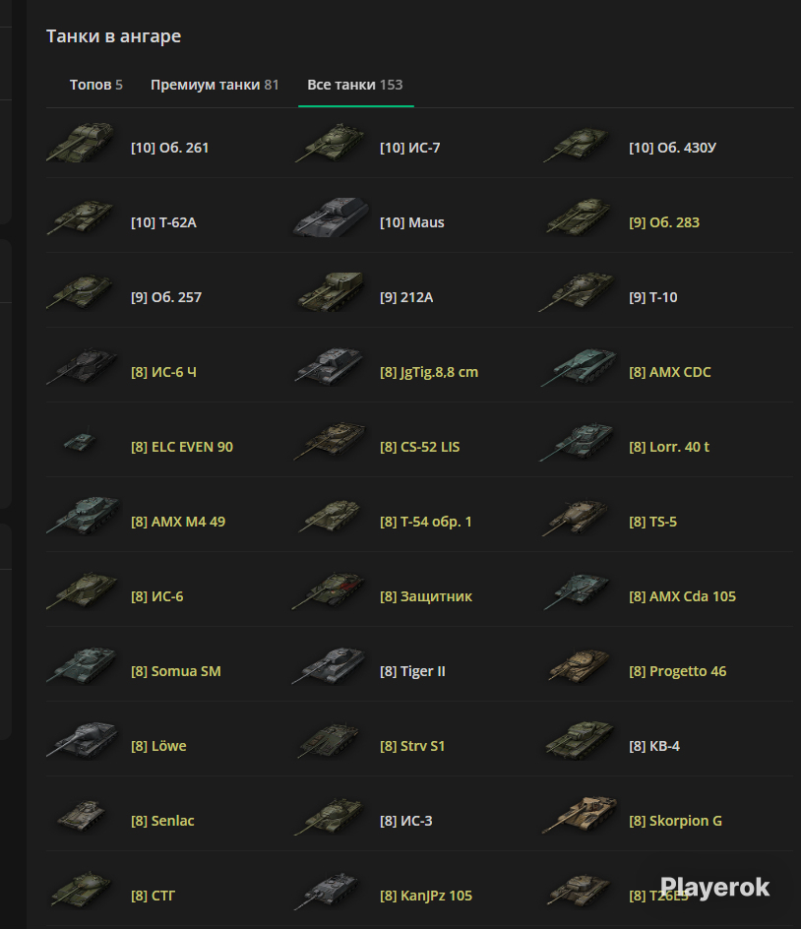Viewport: 801px width, 929px height.
Task: Click the AMX M4 49 tank icon
Action: coord(82,516)
